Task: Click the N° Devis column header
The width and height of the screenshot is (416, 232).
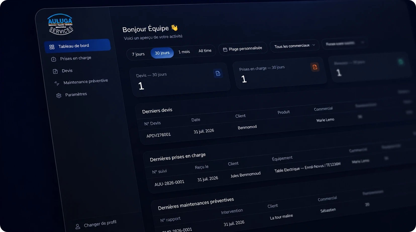Action: coord(152,123)
